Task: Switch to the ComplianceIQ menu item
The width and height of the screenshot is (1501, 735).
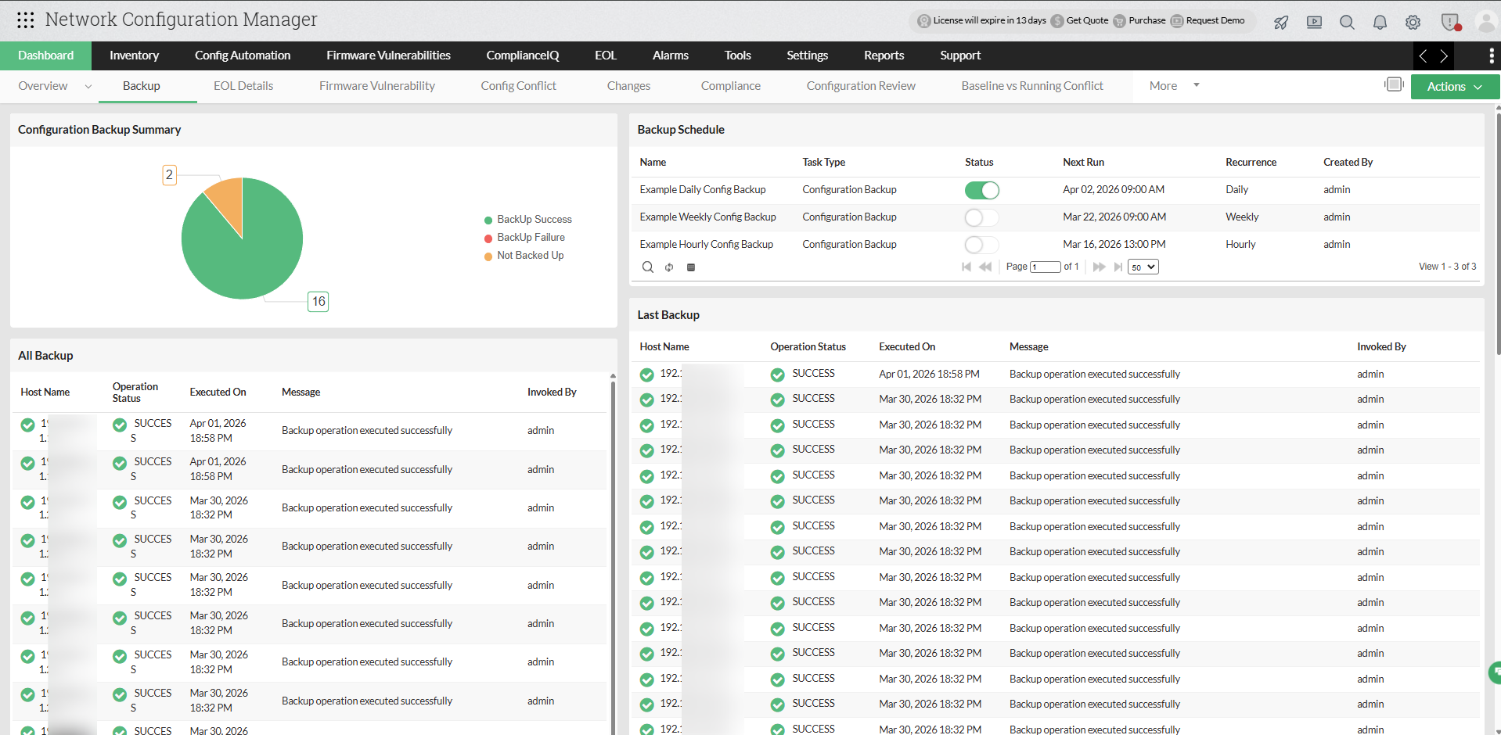Action: point(522,56)
